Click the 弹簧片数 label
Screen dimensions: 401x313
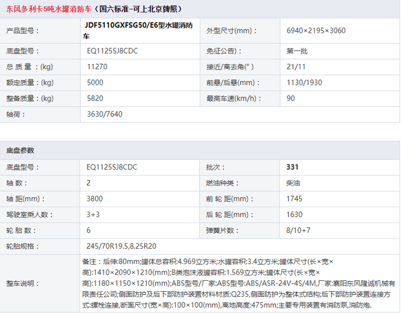click(222, 231)
